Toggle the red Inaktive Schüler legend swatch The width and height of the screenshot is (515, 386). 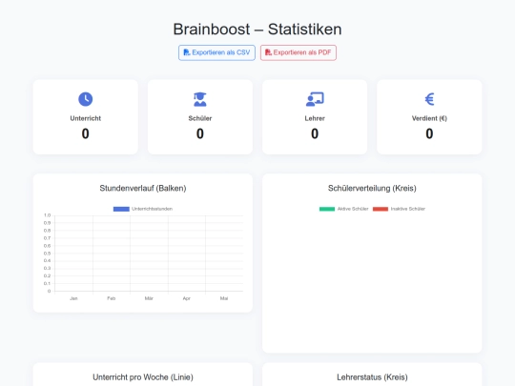pos(381,209)
